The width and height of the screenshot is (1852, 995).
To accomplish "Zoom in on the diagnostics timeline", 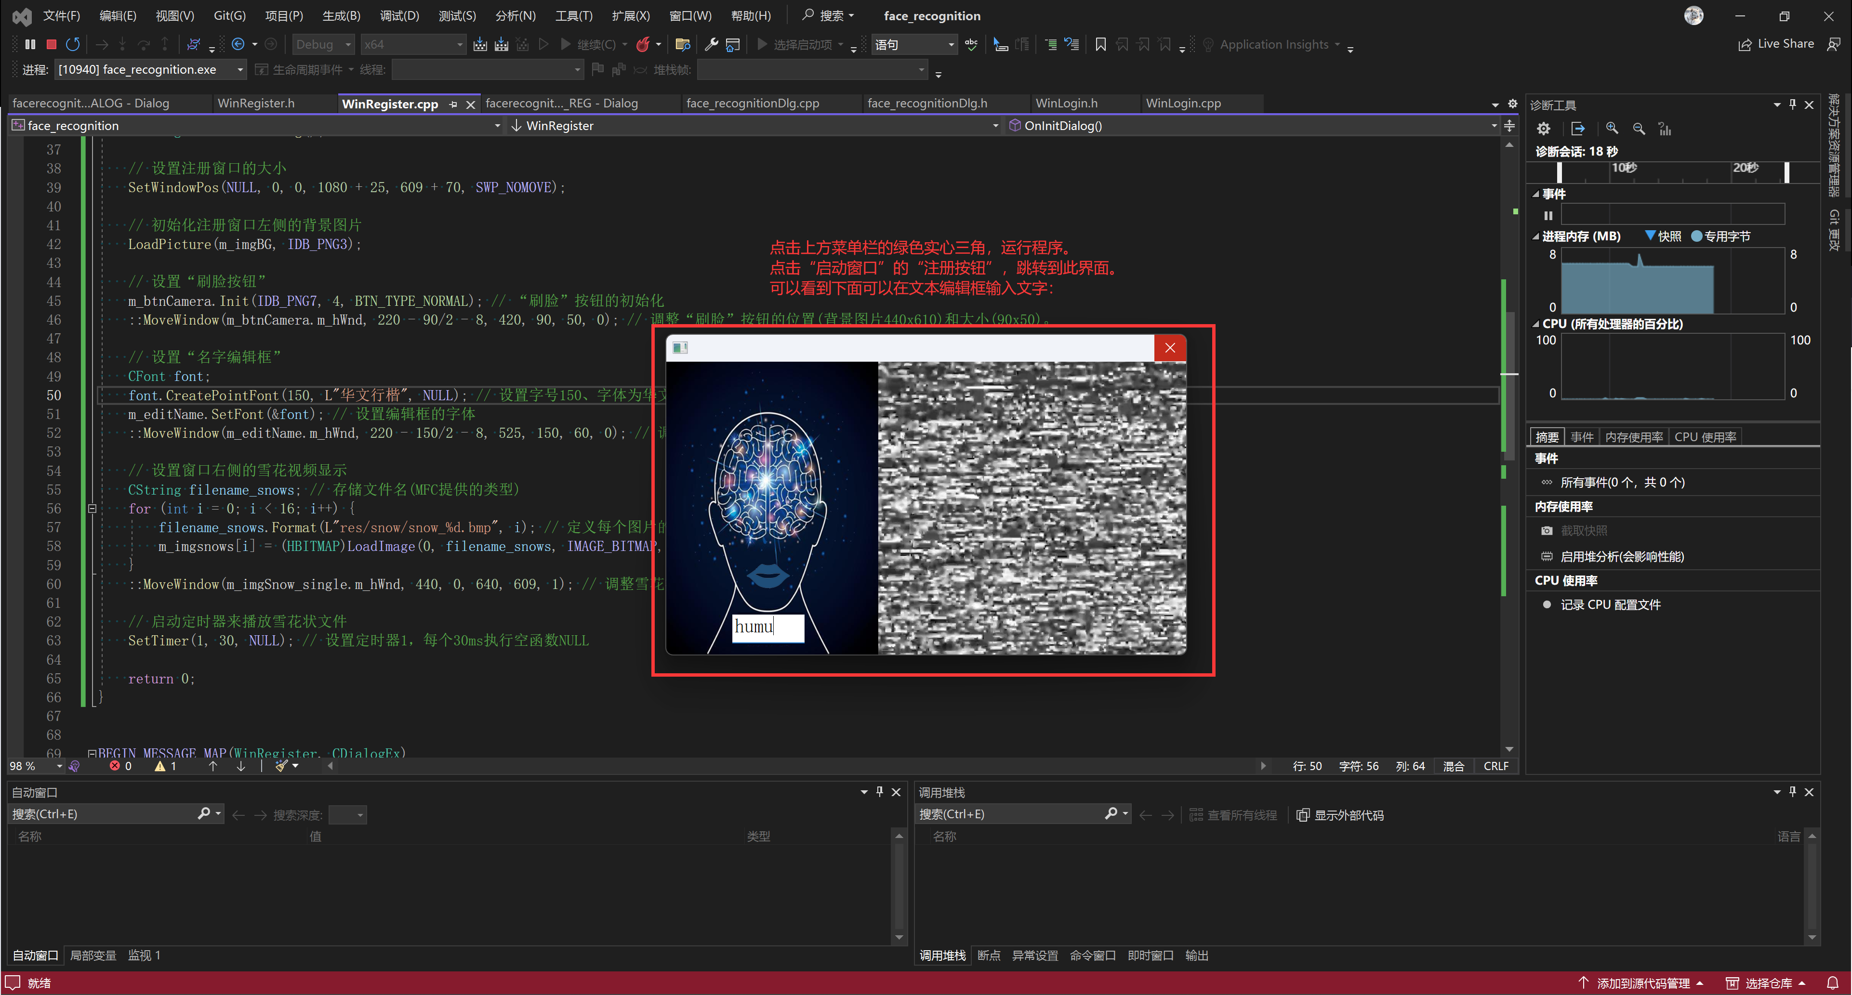I will coord(1612,129).
